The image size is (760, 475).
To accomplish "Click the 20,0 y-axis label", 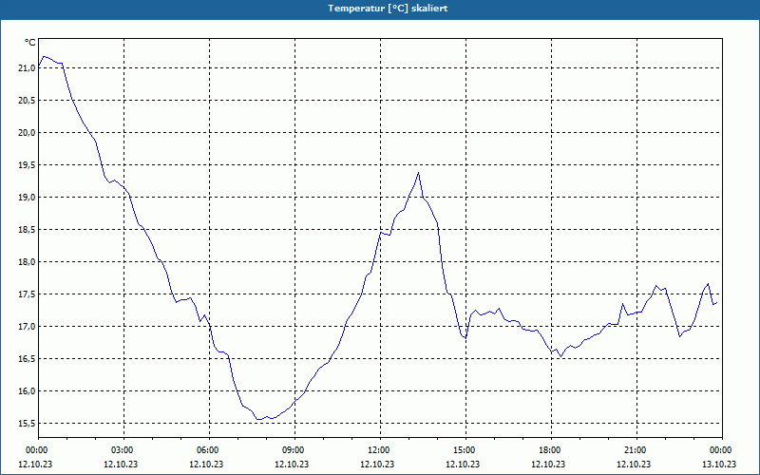I will coord(27,133).
